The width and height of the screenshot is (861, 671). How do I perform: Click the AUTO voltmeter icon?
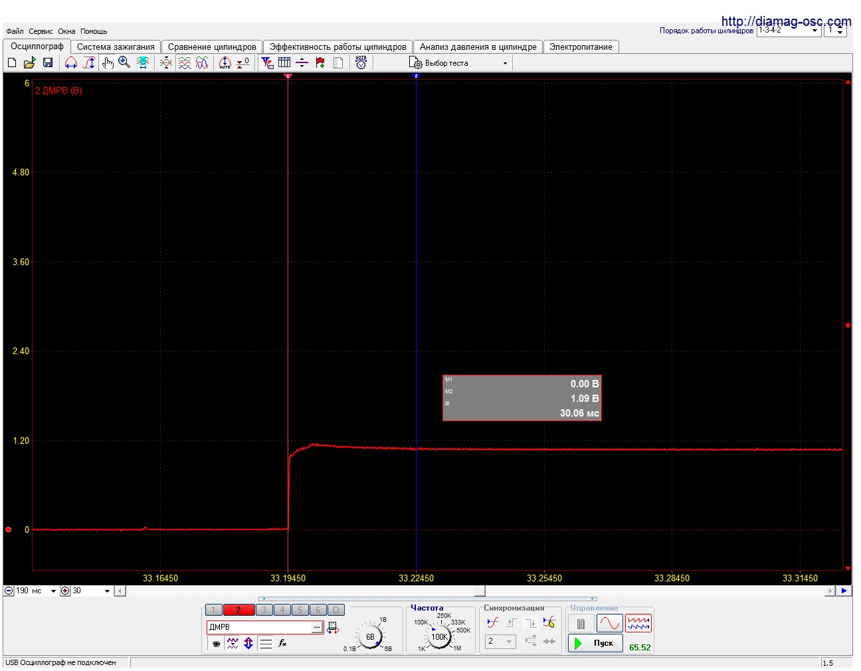361,62
